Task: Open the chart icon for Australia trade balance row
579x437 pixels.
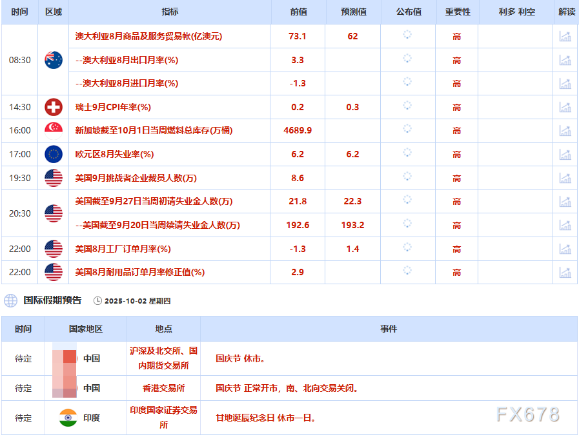Action: click(x=565, y=37)
